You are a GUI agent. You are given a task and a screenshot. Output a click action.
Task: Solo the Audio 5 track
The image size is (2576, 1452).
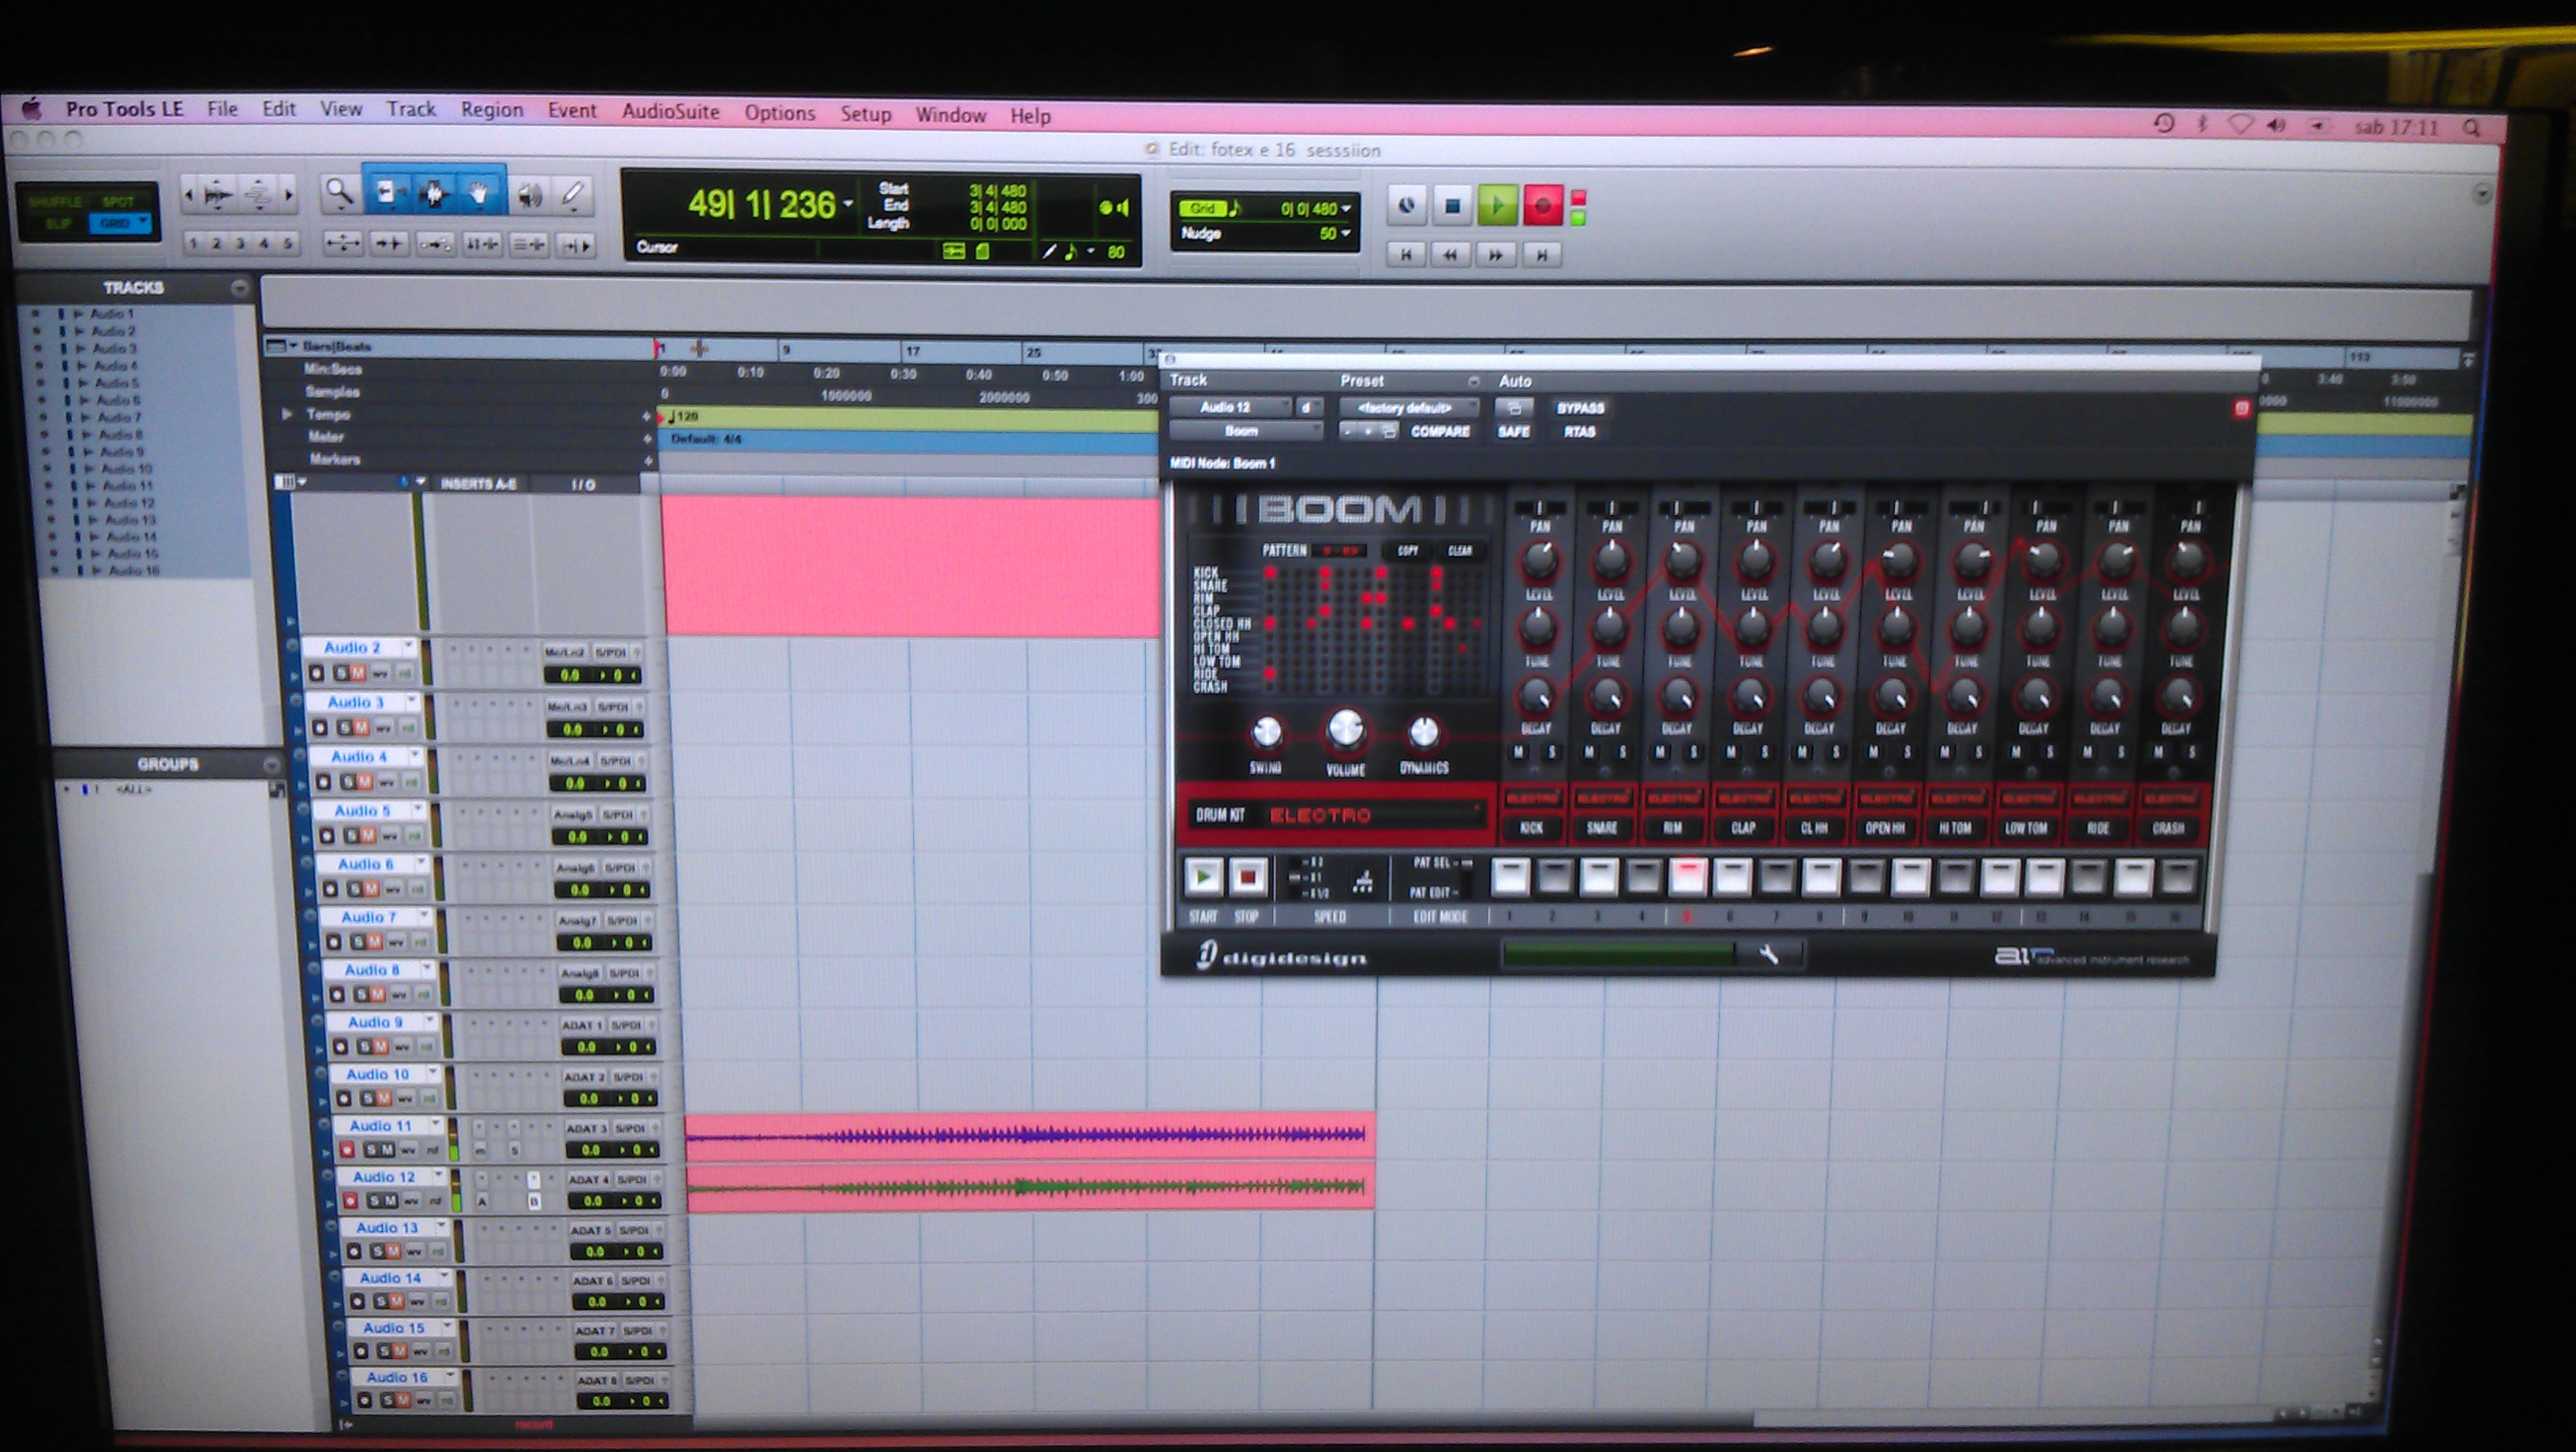[352, 835]
